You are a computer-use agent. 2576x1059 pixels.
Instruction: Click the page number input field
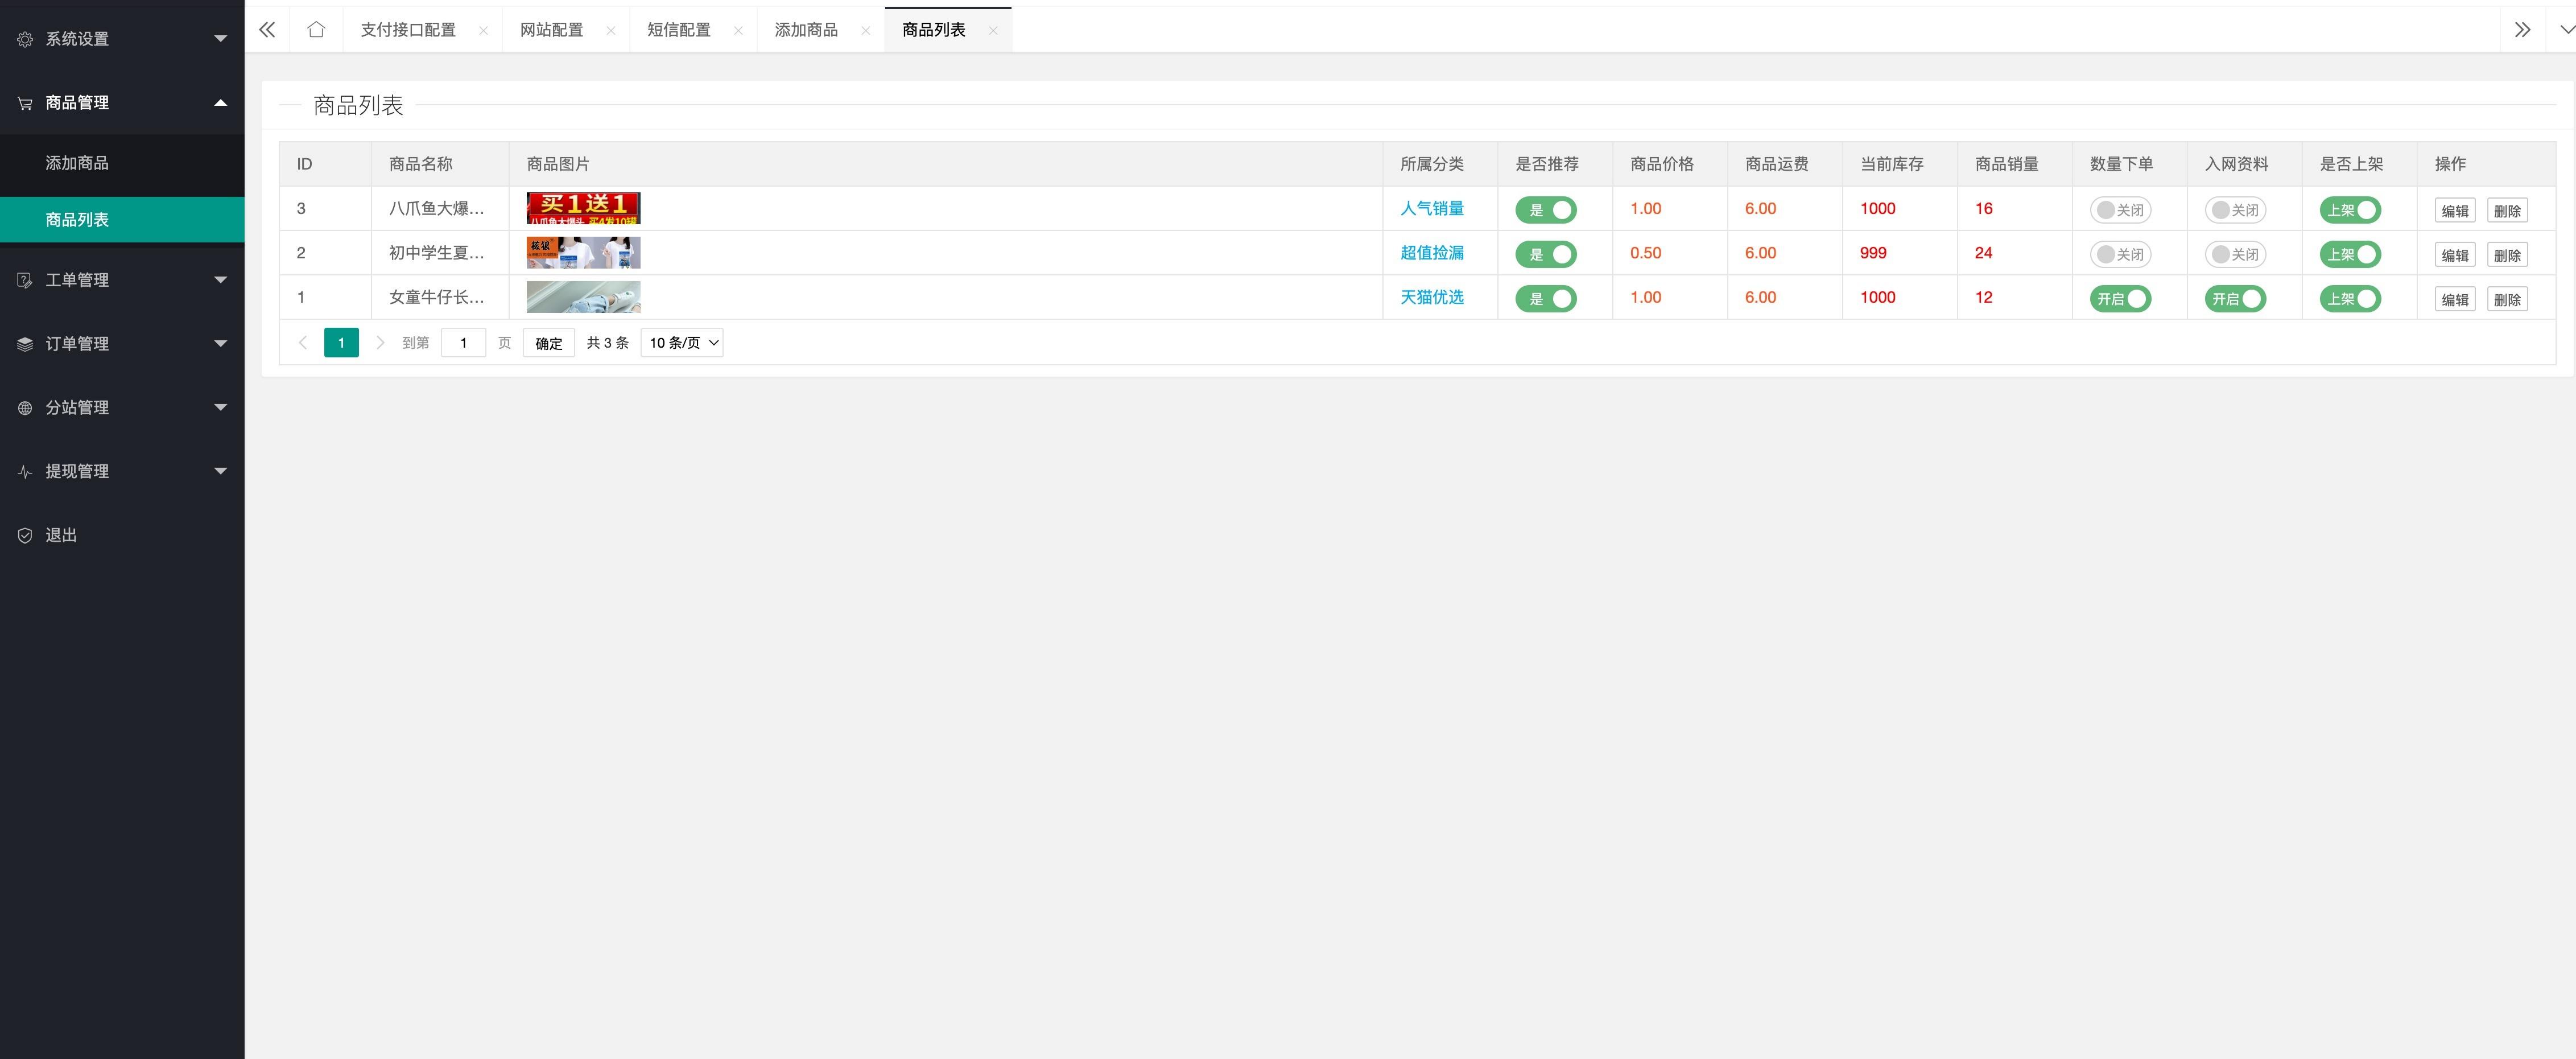click(463, 343)
